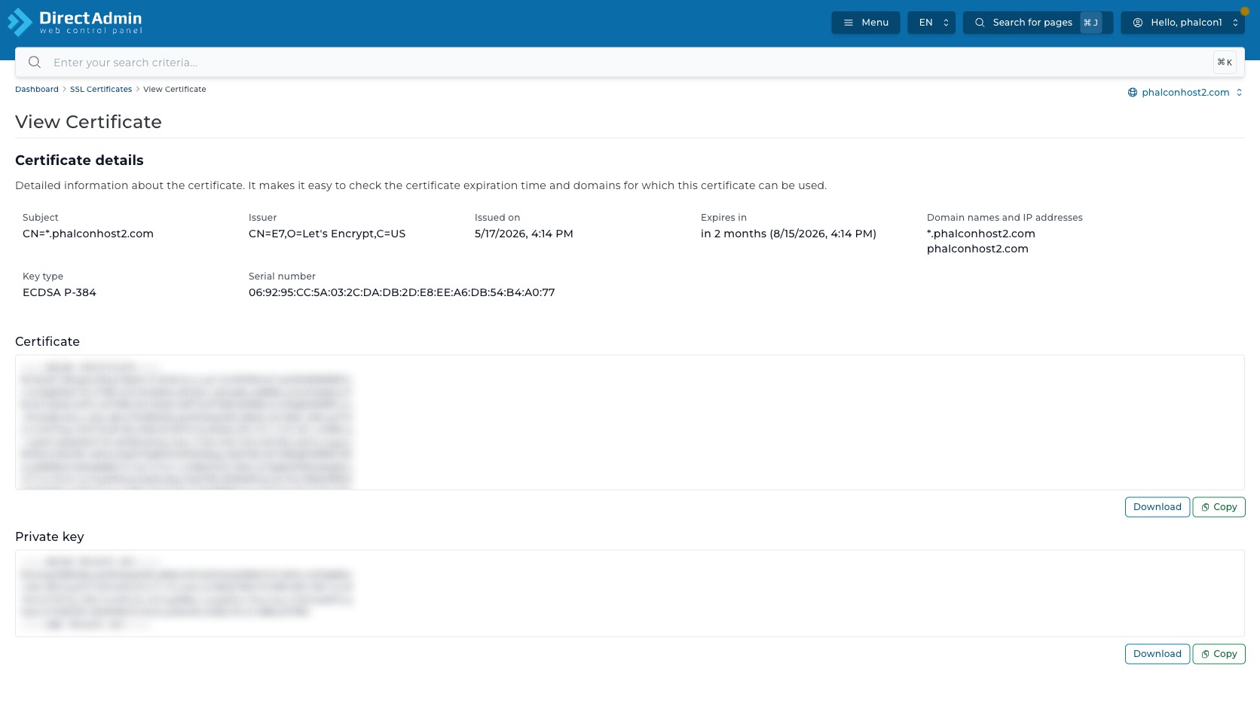This screenshot has height=709, width=1260.
Task: Download the Certificate
Action: pos(1157,507)
